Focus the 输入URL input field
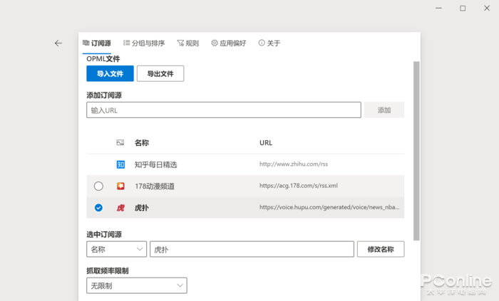 pos(223,110)
